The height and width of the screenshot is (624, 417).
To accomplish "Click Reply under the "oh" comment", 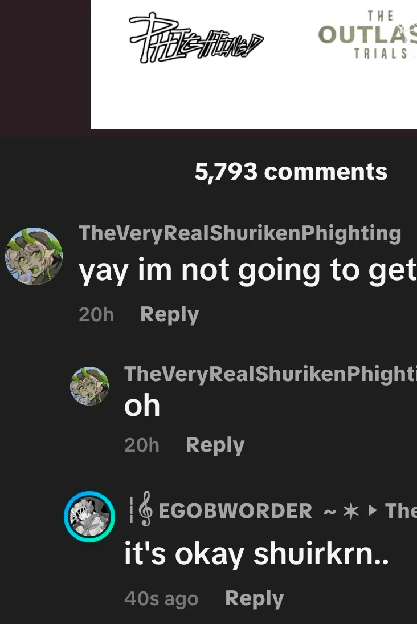I will (215, 445).
